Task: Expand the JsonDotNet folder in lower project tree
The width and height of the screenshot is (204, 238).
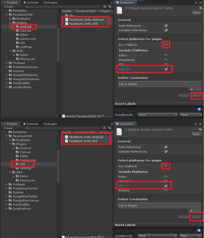Action: click(6, 205)
